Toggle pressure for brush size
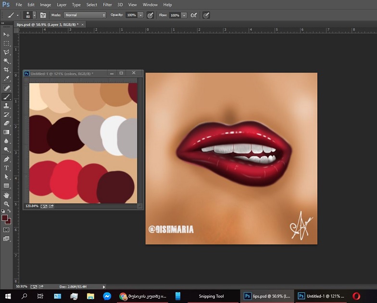 [206, 15]
